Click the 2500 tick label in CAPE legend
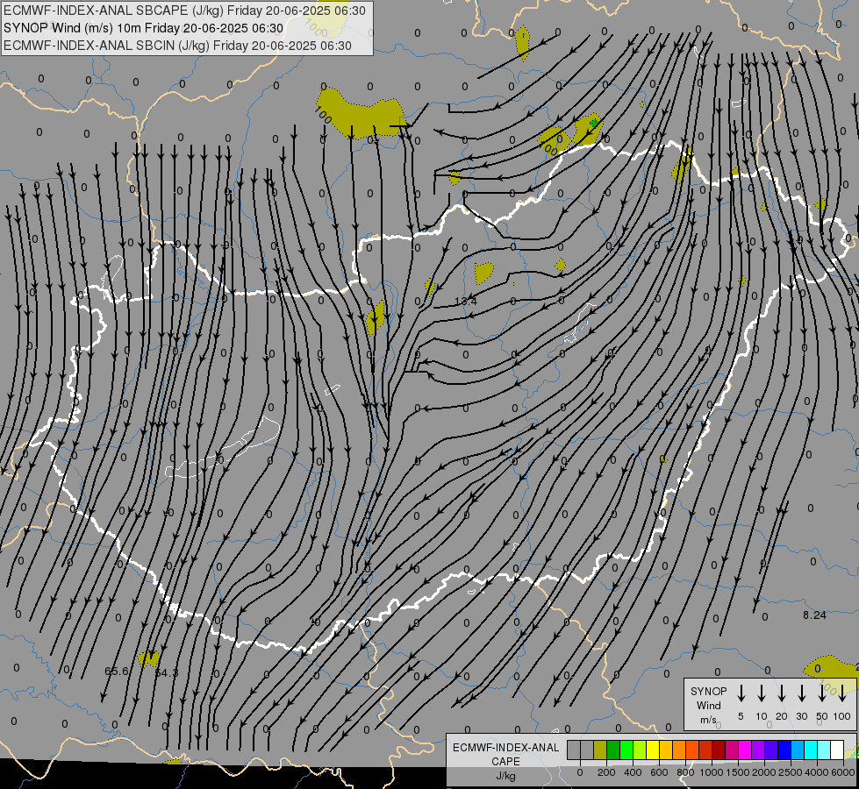 click(x=790, y=772)
